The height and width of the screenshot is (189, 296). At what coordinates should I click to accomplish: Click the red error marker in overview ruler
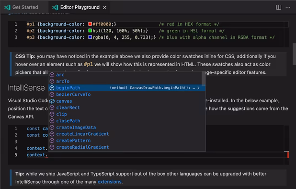pyautogui.click(x=288, y=155)
